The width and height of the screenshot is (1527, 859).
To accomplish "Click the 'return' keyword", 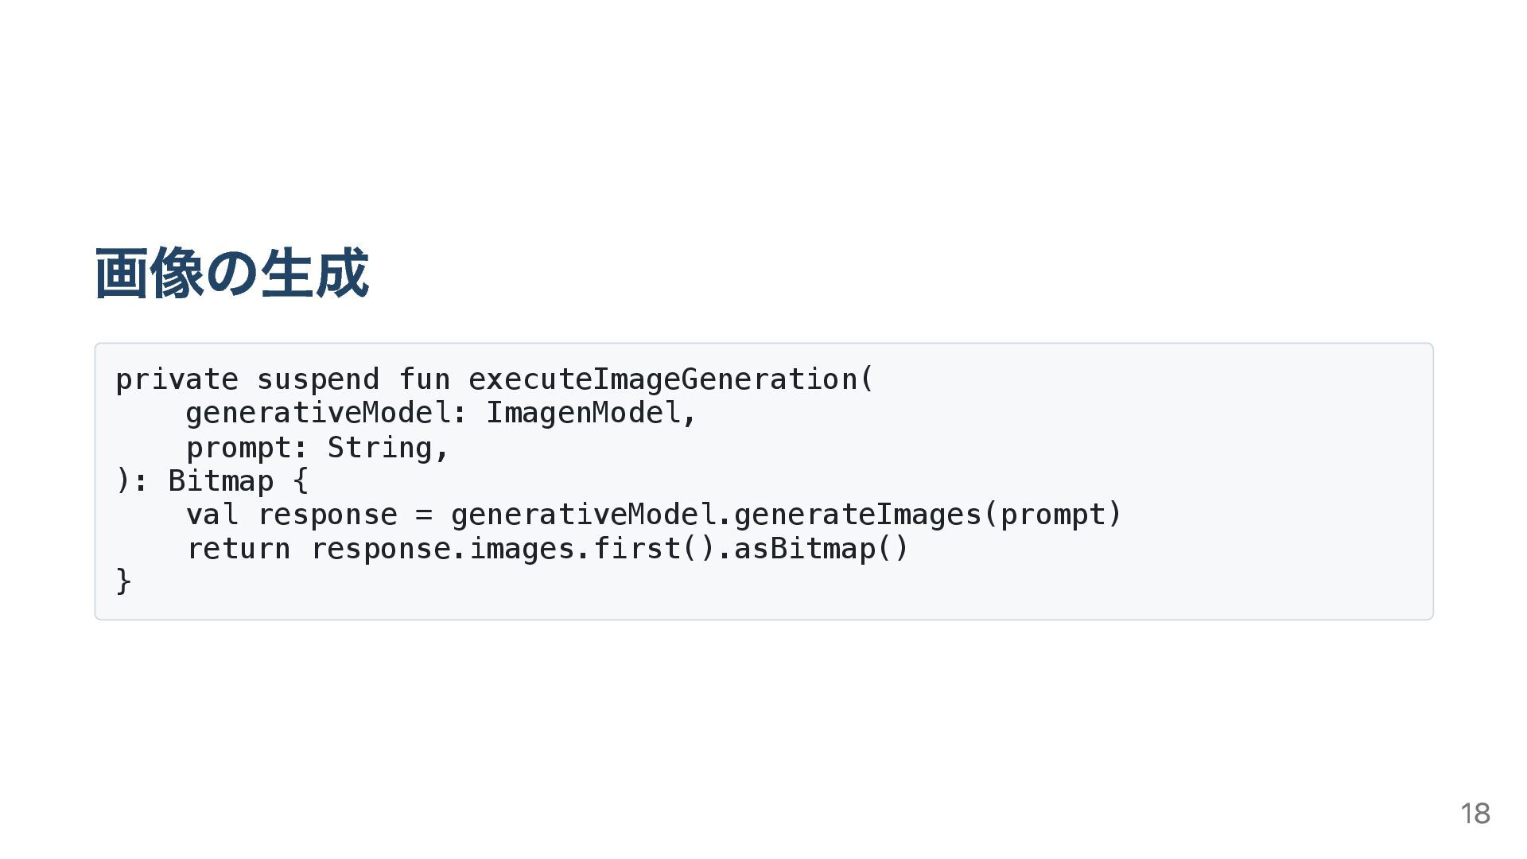I will pyautogui.click(x=238, y=549).
